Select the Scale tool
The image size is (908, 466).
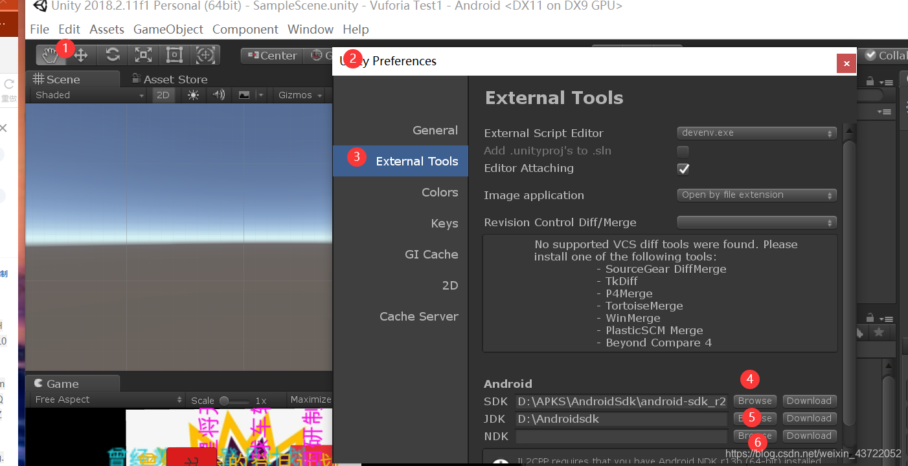click(x=143, y=55)
